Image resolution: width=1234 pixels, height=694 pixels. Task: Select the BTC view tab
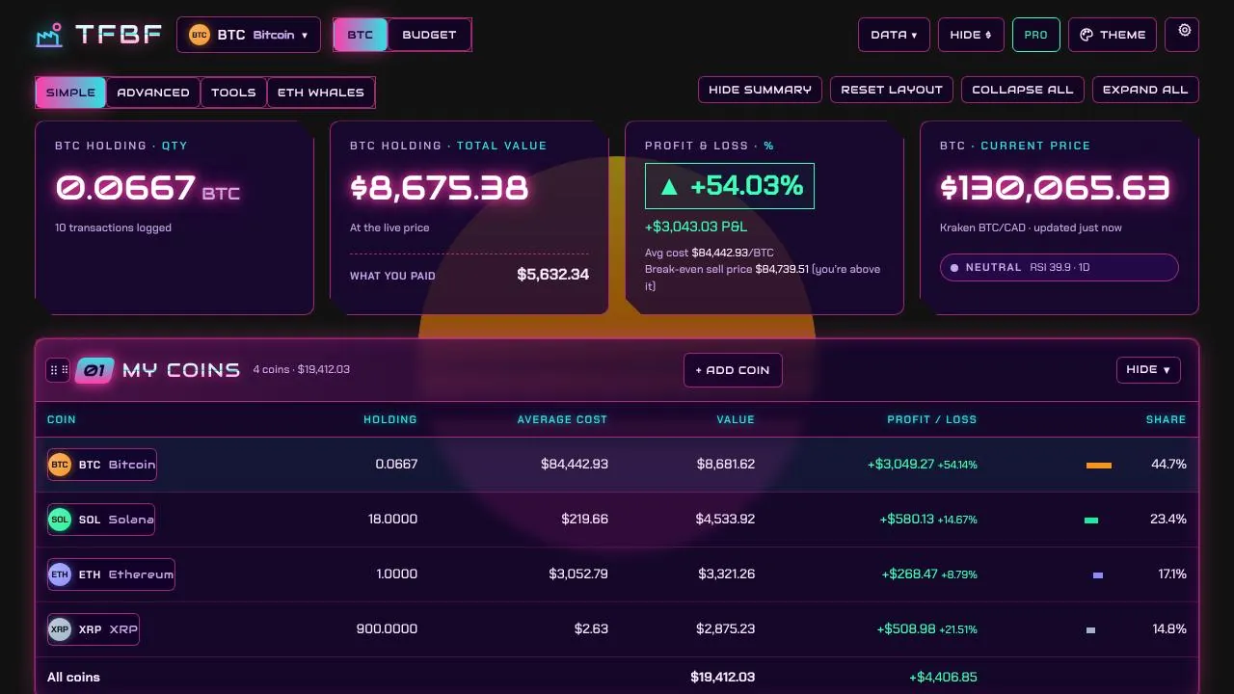(x=361, y=35)
